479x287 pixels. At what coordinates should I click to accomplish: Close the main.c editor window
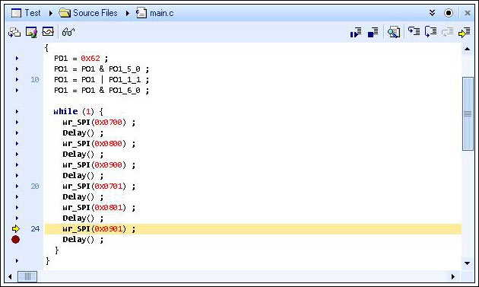pyautogui.click(x=468, y=13)
